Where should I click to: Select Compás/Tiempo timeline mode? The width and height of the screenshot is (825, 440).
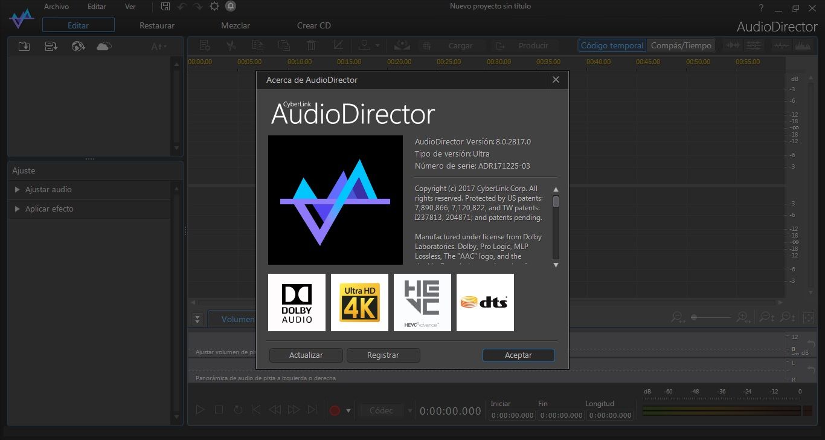[x=681, y=45]
